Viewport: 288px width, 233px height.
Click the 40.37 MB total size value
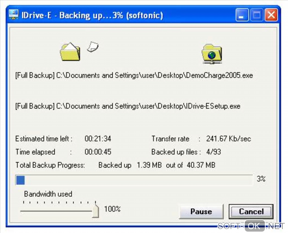pos(201,165)
